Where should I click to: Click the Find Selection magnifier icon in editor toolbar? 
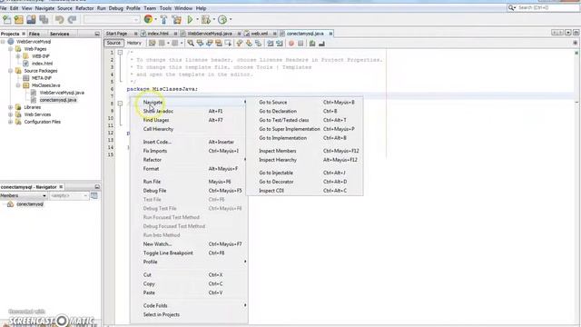click(x=191, y=44)
